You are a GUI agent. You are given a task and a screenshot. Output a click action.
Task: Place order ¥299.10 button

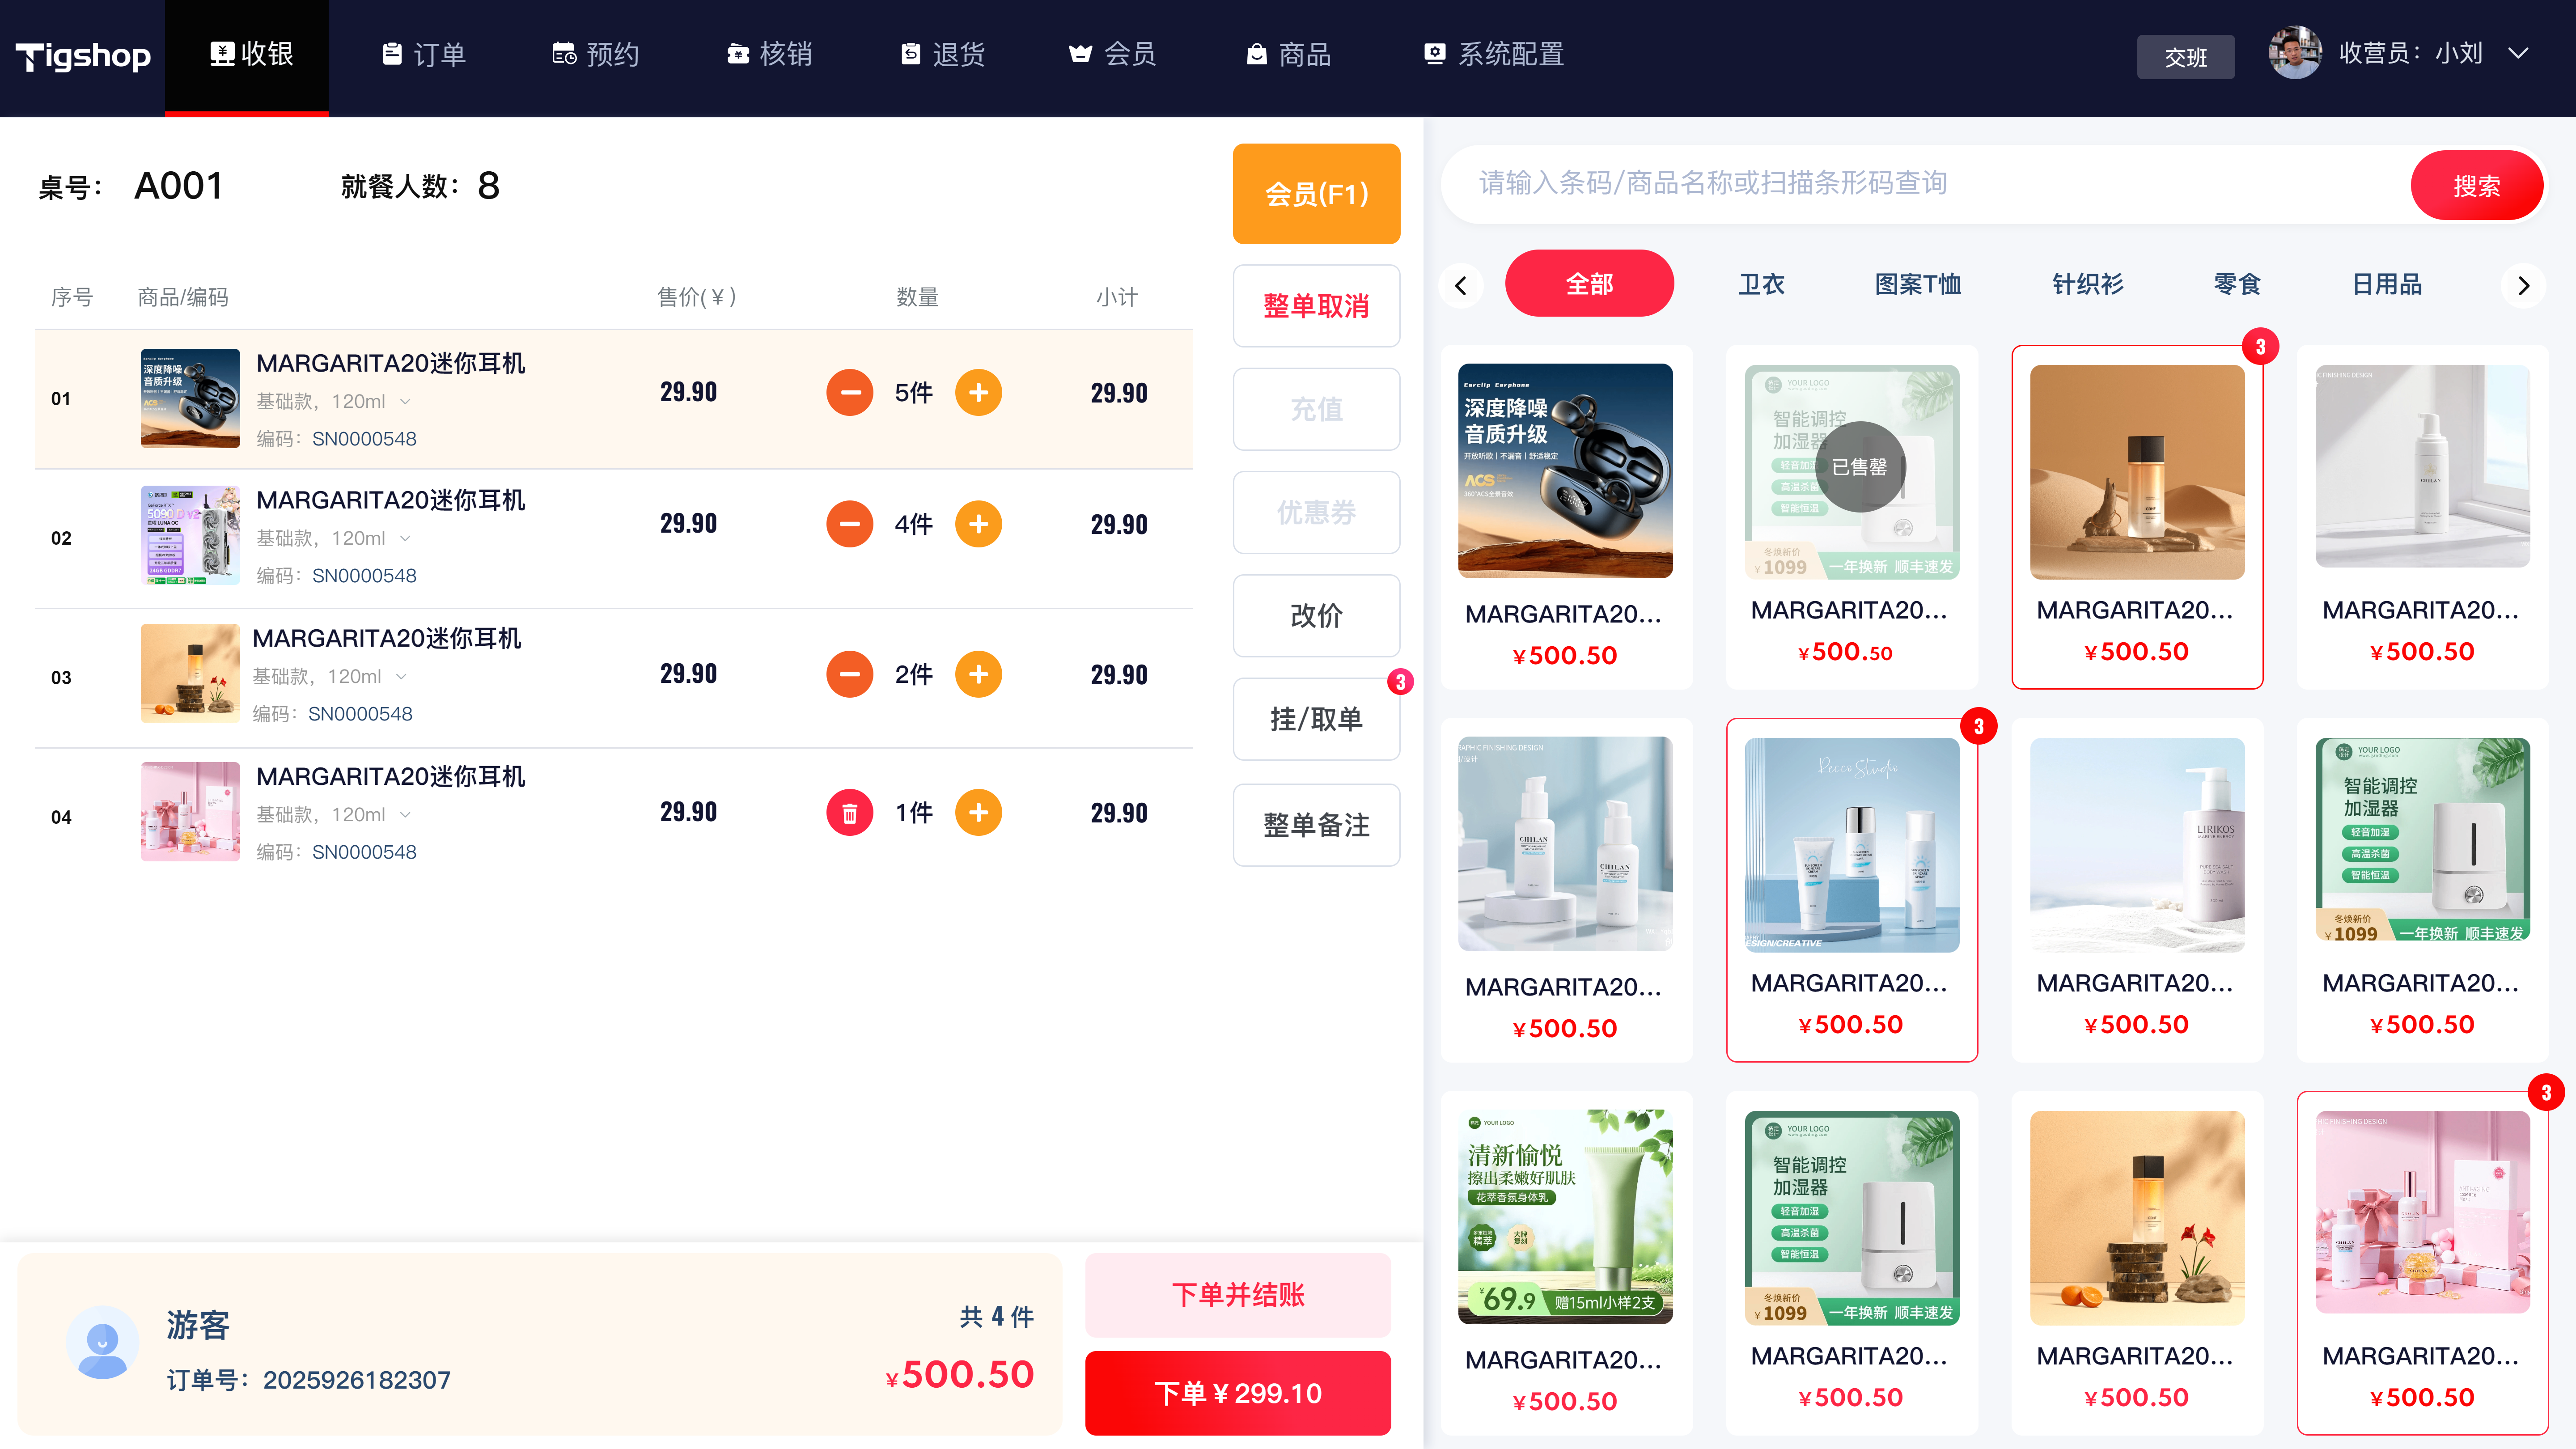[x=1238, y=1393]
